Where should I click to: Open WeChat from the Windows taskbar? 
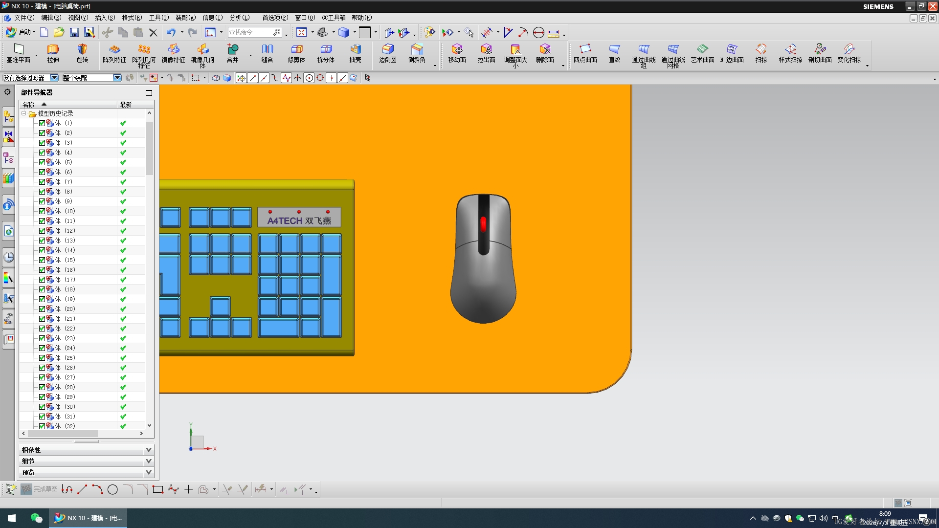(x=37, y=518)
